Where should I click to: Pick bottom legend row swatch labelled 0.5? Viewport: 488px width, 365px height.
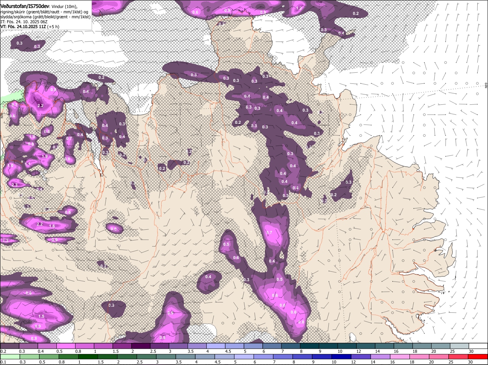coord(49,357)
